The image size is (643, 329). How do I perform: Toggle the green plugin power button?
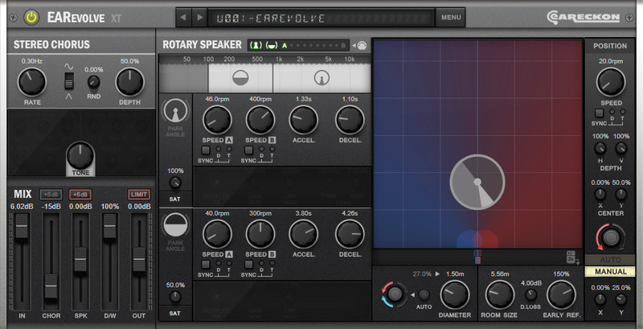31,16
